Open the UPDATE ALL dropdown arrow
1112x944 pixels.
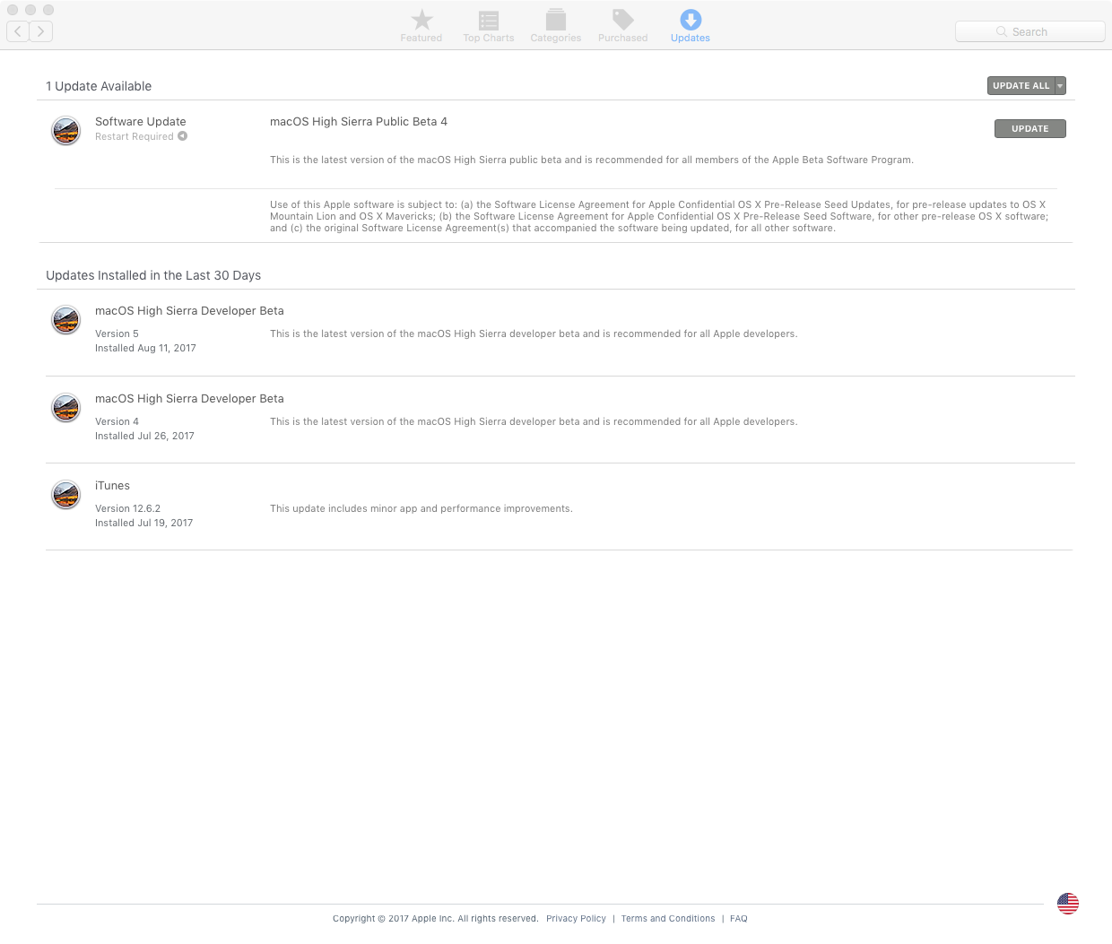(1060, 85)
